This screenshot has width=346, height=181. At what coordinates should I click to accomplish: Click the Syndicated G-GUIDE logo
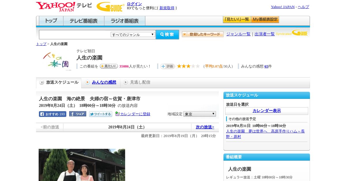pyautogui.click(x=292, y=33)
